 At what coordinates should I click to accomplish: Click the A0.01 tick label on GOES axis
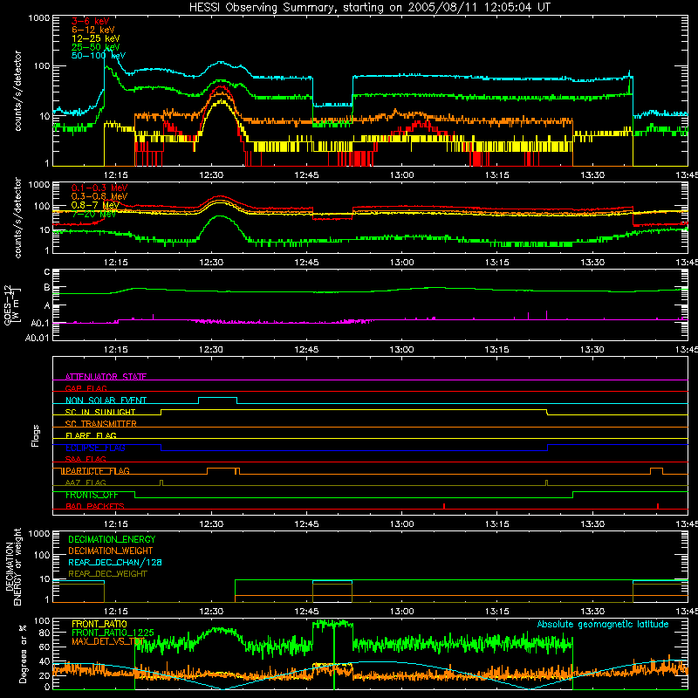38,338
